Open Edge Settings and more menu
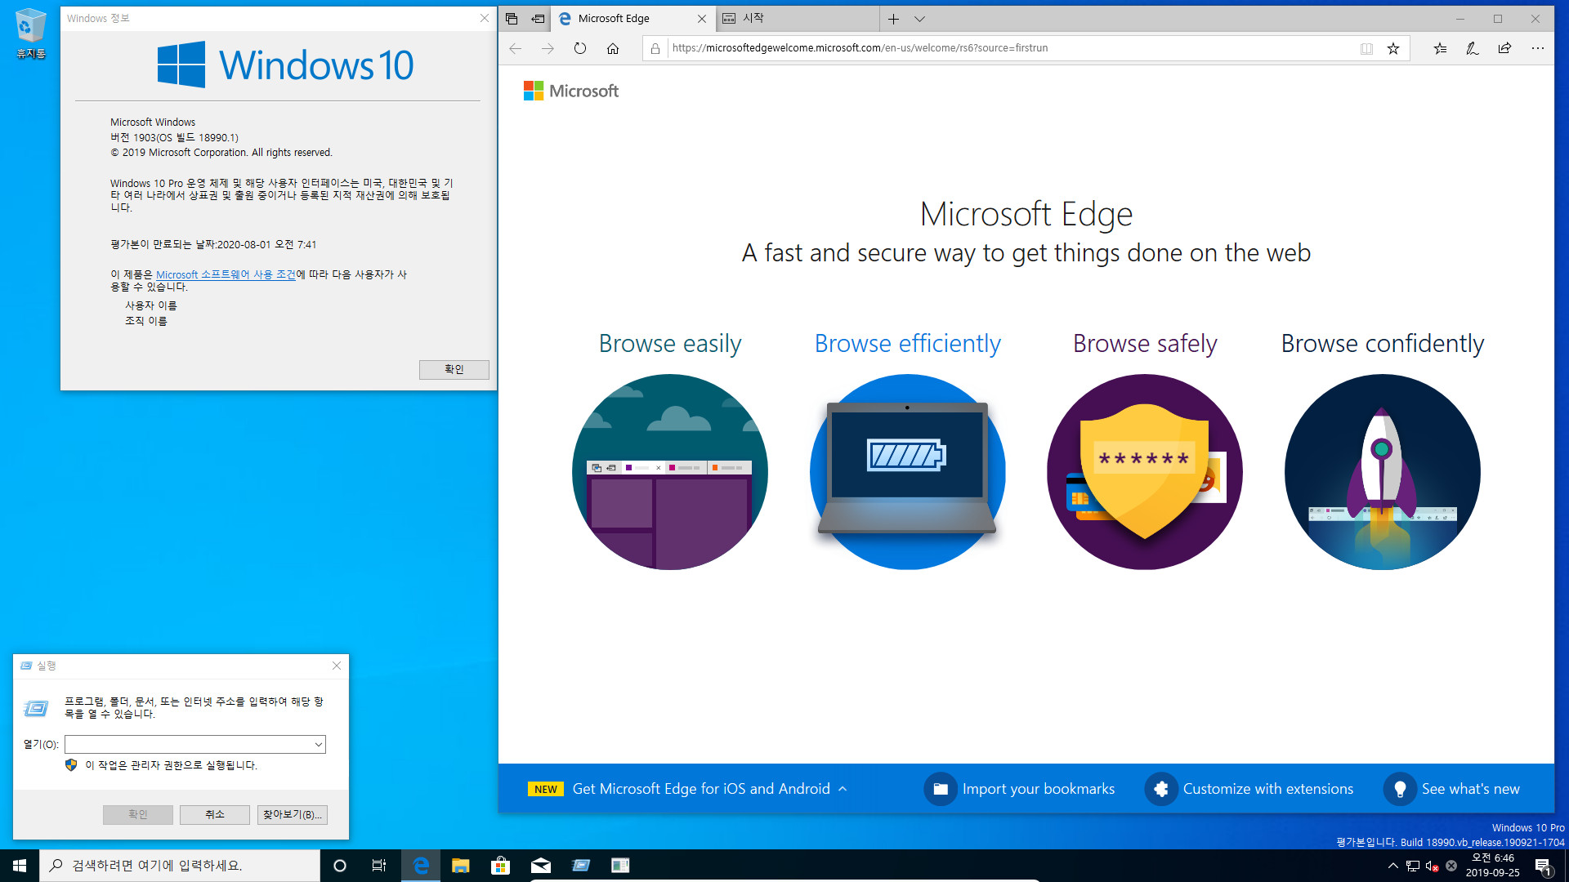Viewport: 1569px width, 882px height. (1537, 48)
